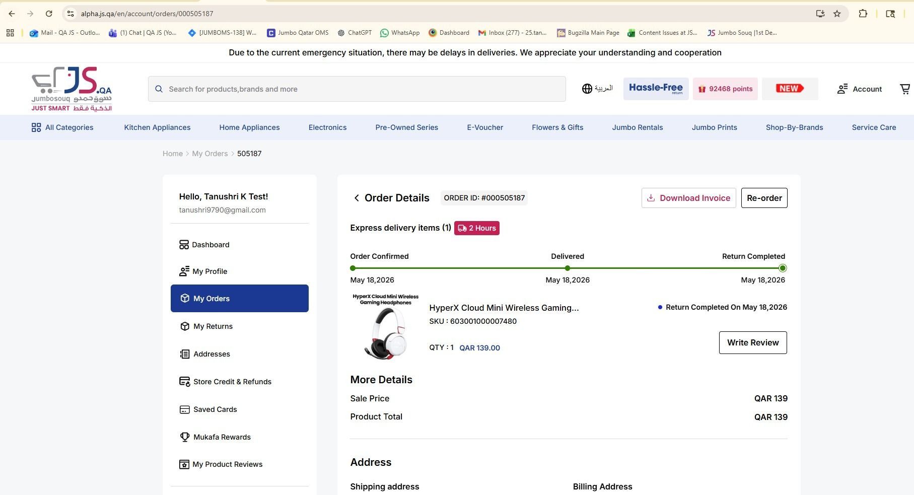Open the Dashboard bookmark in bookmarks bar
This screenshot has width=914, height=495.
pyautogui.click(x=449, y=33)
